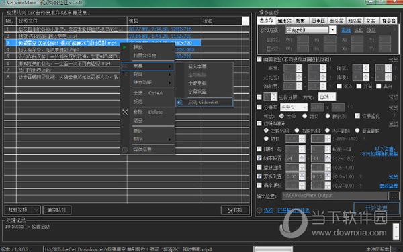This screenshot has height=252, width=403.
Task: Increase the 0.15 value with its stepper
Action: click(x=328, y=174)
